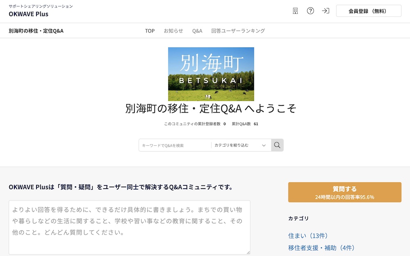The width and height of the screenshot is (410, 256).
Task: Open the 住まい（13件）category link
Action: point(308,235)
